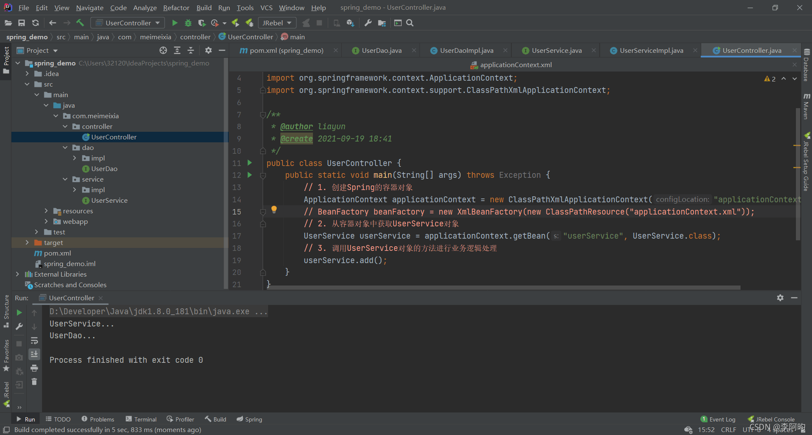
Task: Click the Save All toolbar icon
Action: (22, 23)
